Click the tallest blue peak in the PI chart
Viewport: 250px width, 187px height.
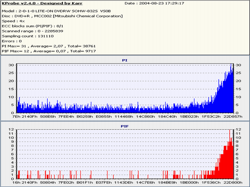coord(231,88)
